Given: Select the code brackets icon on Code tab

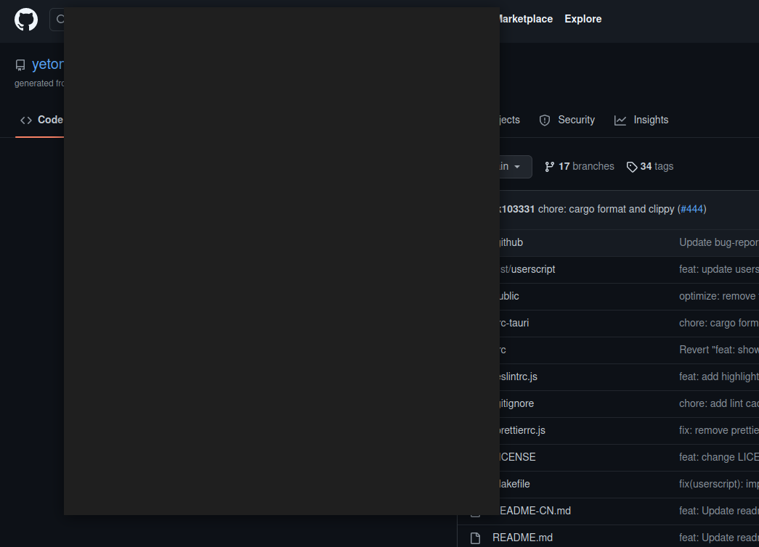Looking at the screenshot, I should pyautogui.click(x=25, y=120).
